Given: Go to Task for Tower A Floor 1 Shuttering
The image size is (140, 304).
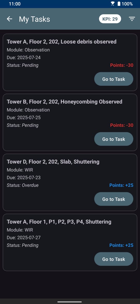Looking at the screenshot, I should point(114,259).
